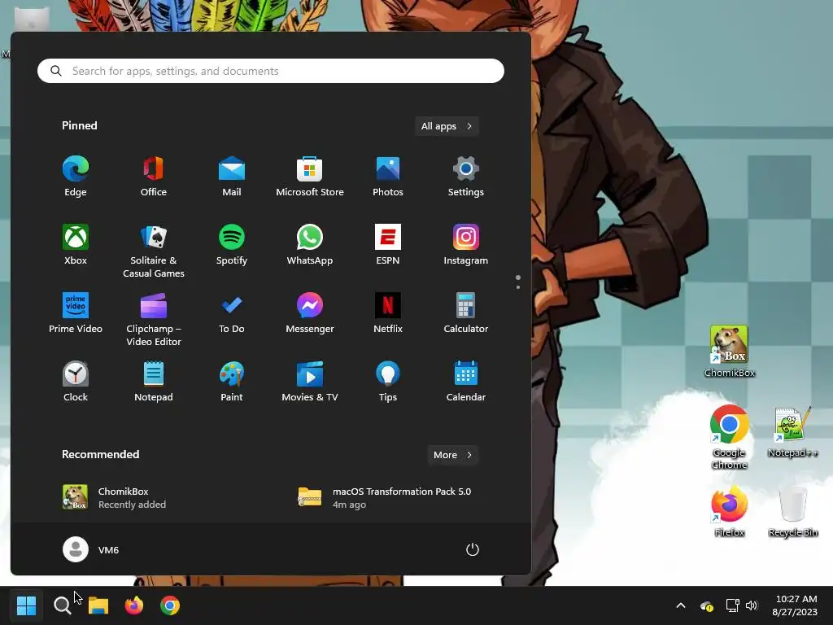Select the Recycle Bin desktop icon
833x625 pixels.
[792, 512]
